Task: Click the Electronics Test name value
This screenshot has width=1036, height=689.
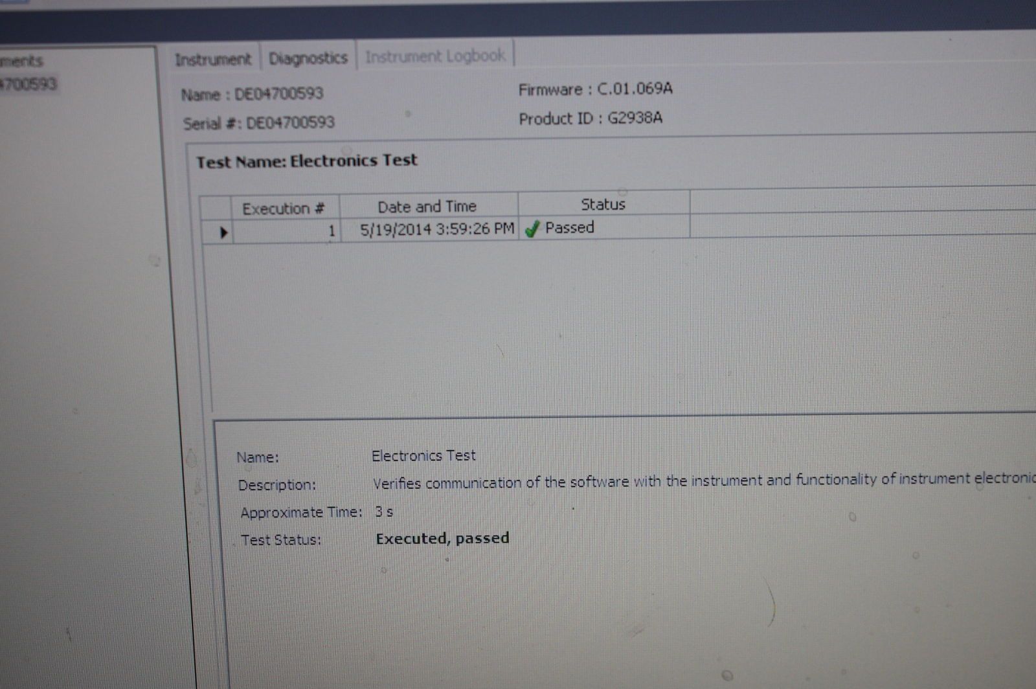Action: (x=423, y=456)
